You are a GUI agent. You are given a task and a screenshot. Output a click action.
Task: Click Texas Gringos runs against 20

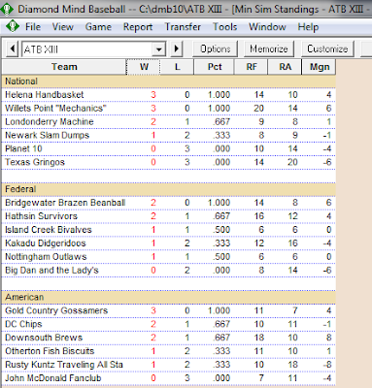click(292, 162)
